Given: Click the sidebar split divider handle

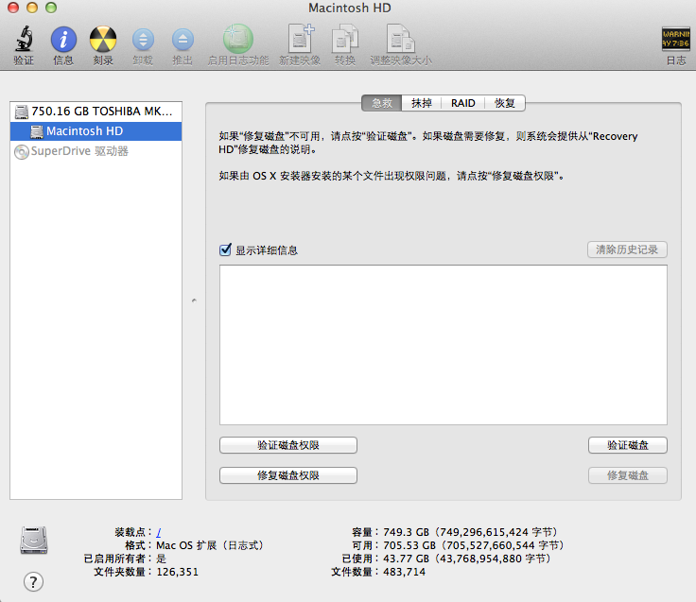Looking at the screenshot, I should 194,301.
